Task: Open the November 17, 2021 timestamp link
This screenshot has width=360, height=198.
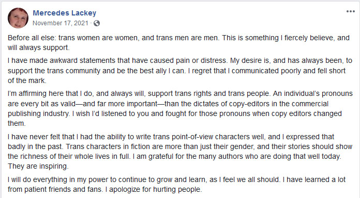Action: coord(61,23)
